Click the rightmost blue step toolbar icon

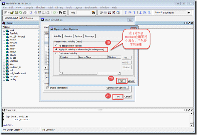pos(149,12)
